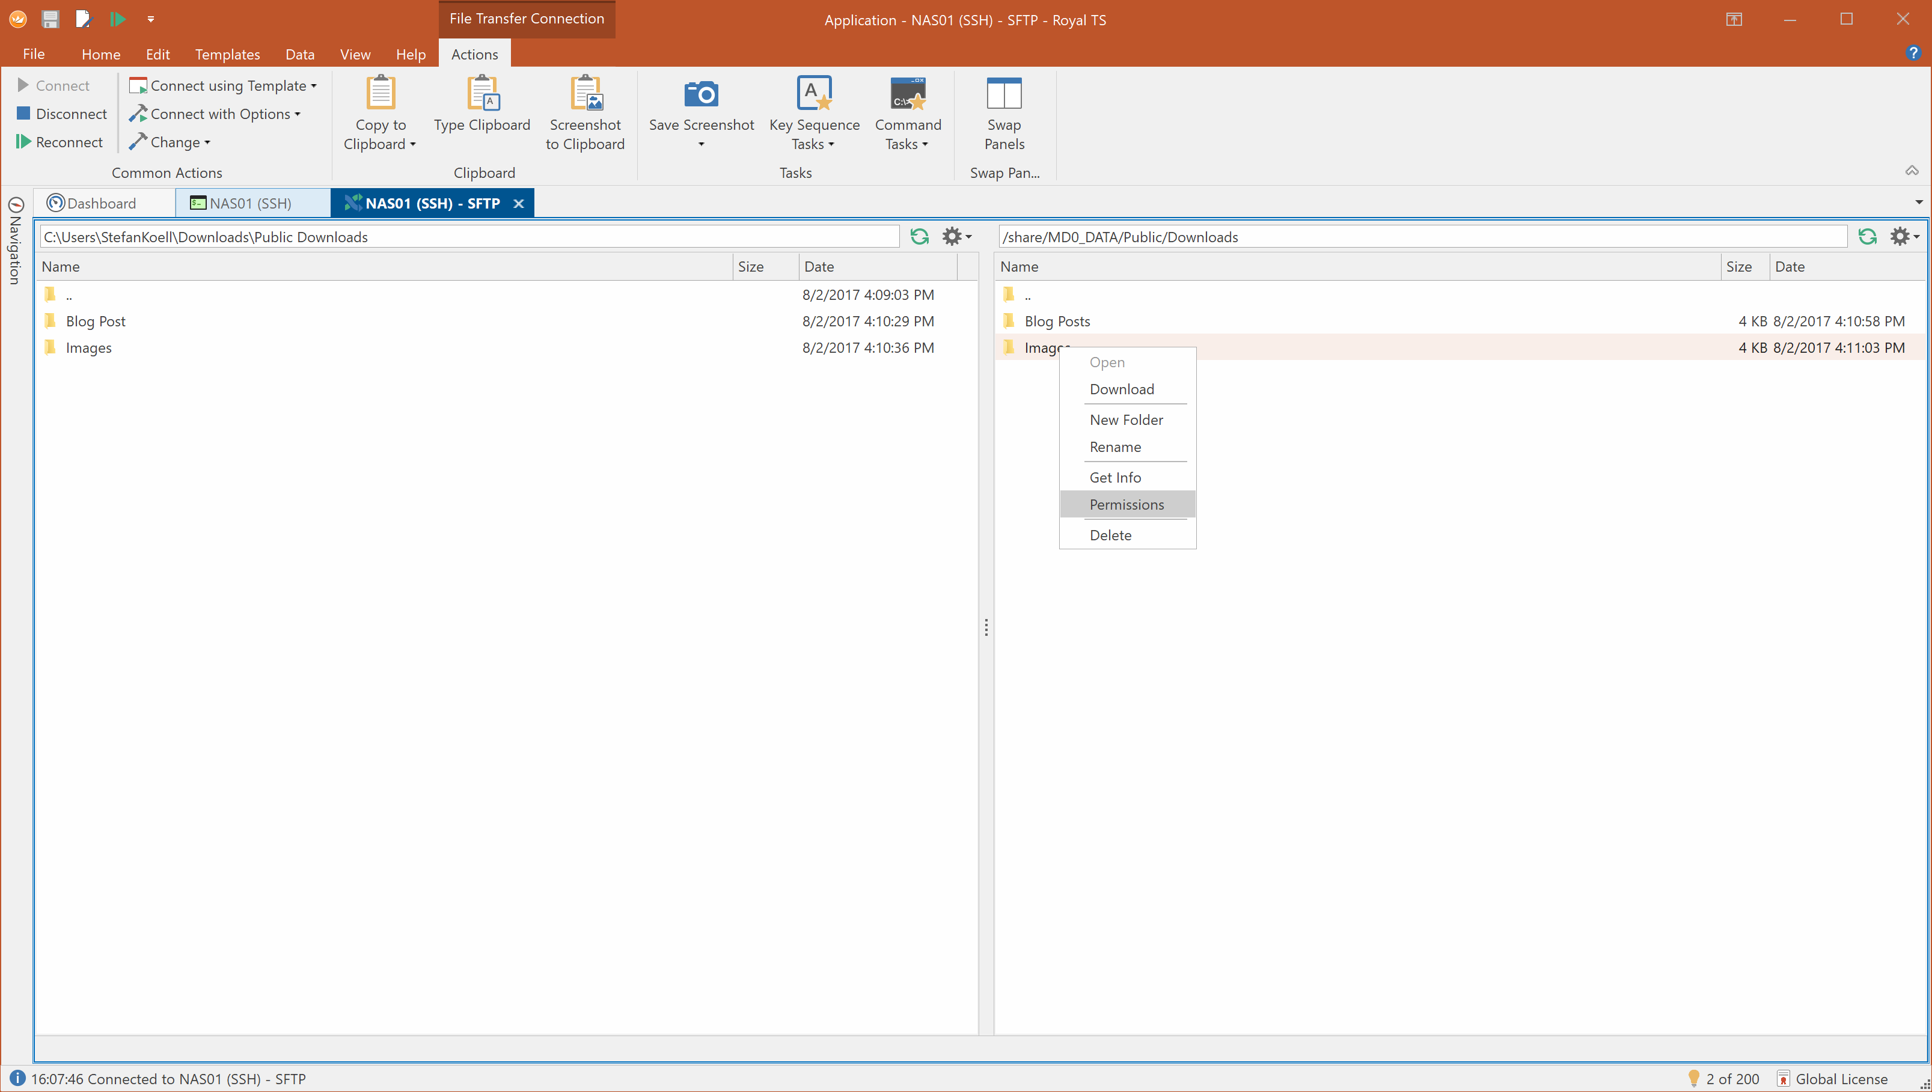
Task: Switch to the Templates ribbon tab
Action: pyautogui.click(x=227, y=54)
